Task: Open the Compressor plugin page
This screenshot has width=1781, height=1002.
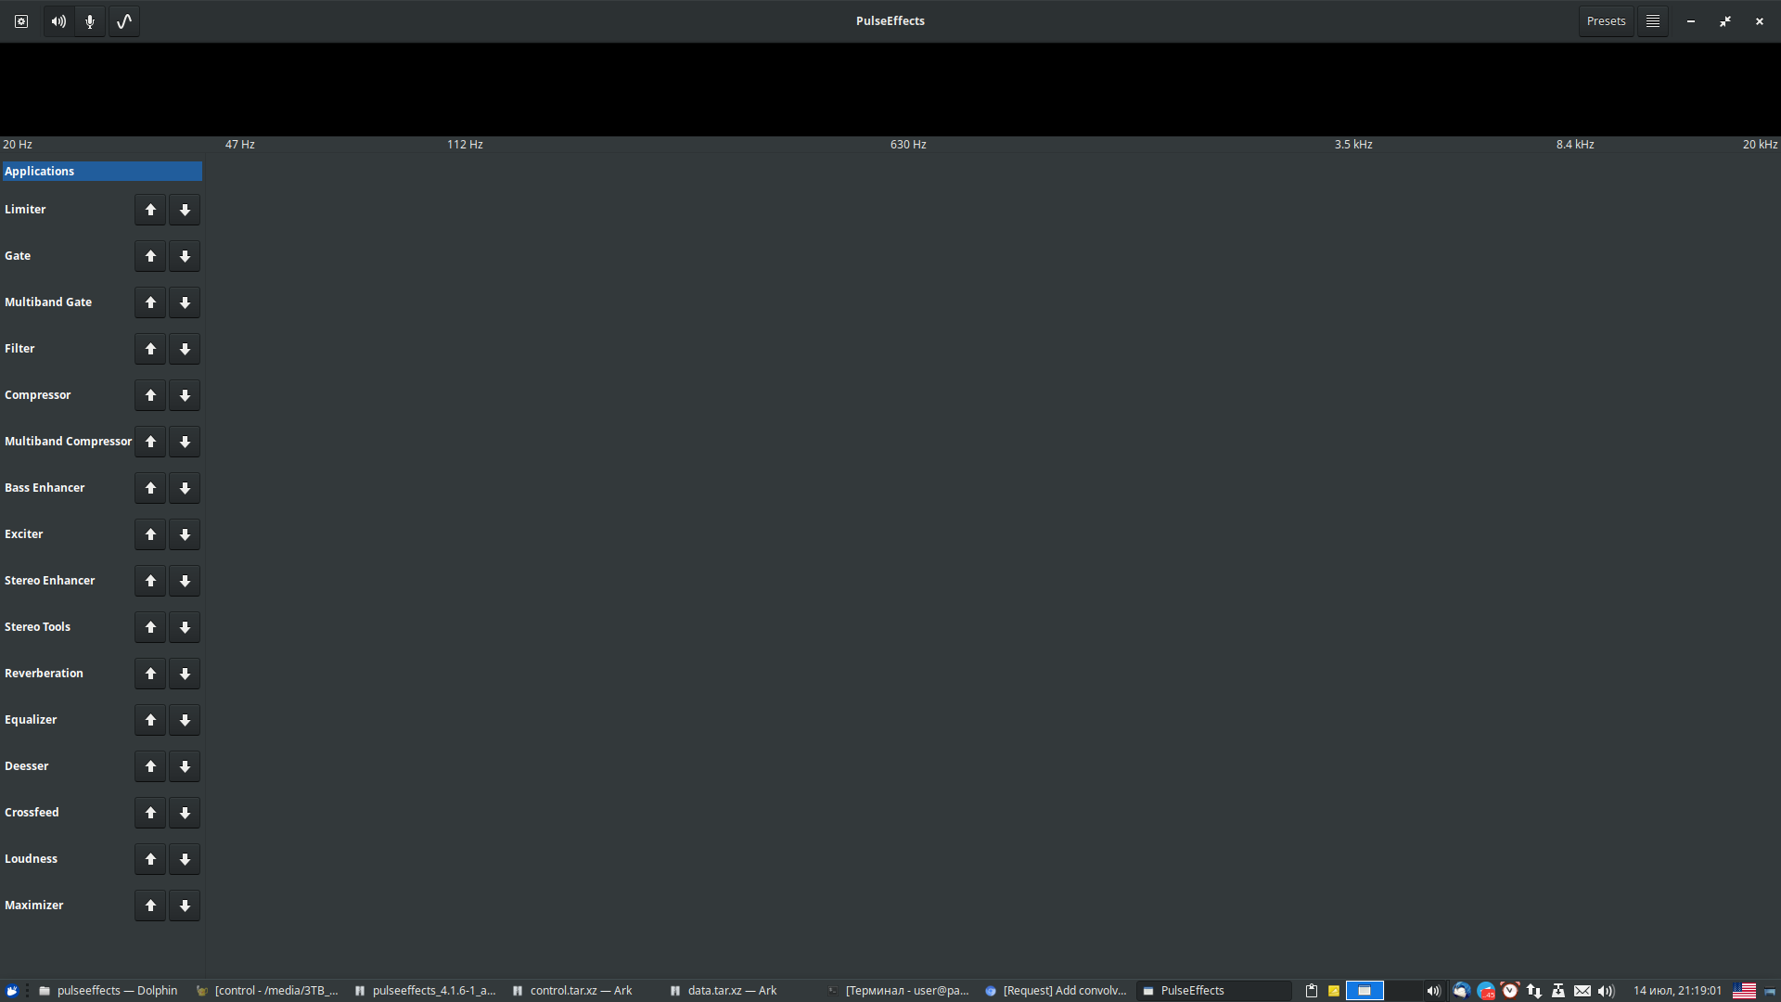Action: (x=37, y=395)
